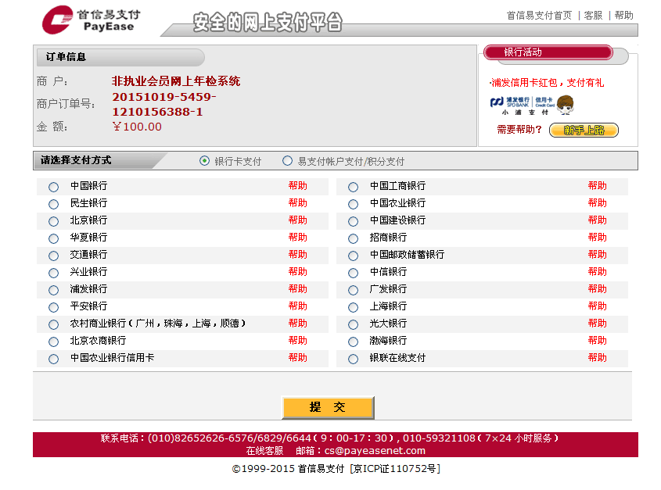Select 中国银行 as payment bank
The width and height of the screenshot is (661, 490).
tap(52, 186)
